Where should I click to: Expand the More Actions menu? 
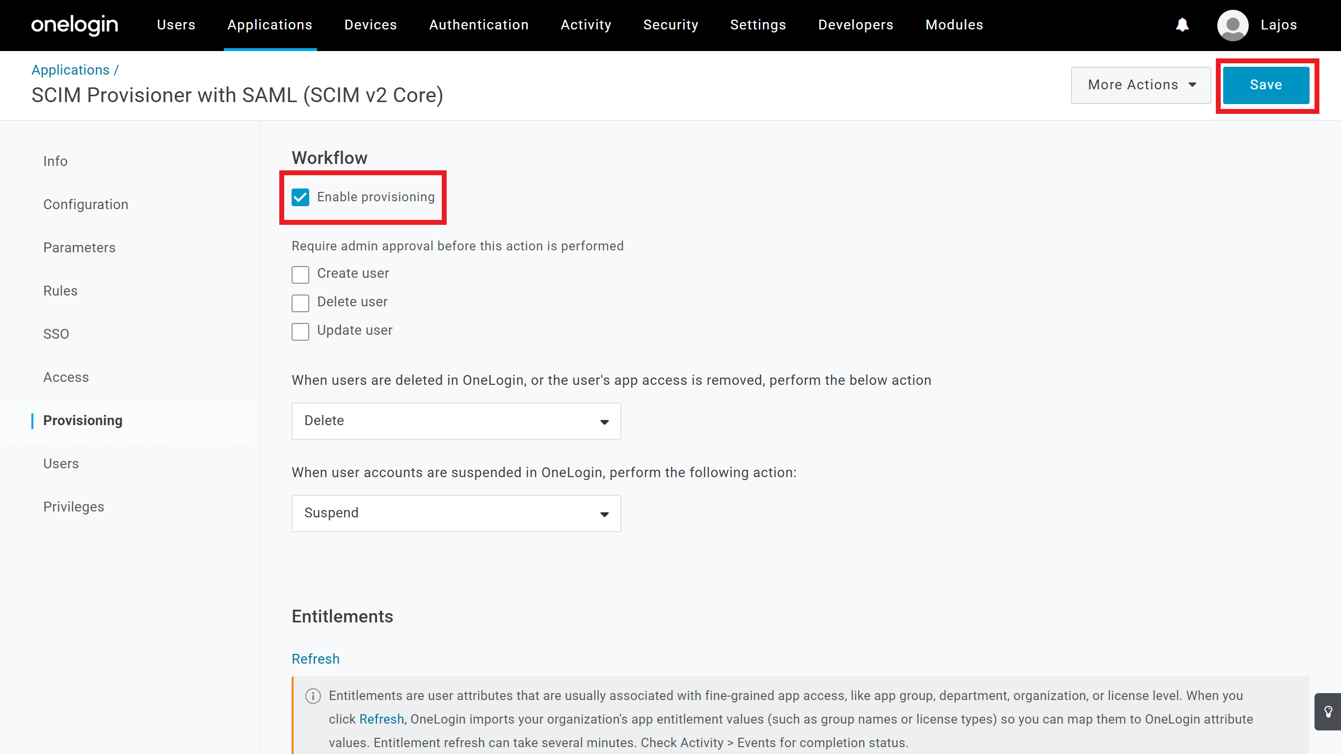coord(1141,85)
